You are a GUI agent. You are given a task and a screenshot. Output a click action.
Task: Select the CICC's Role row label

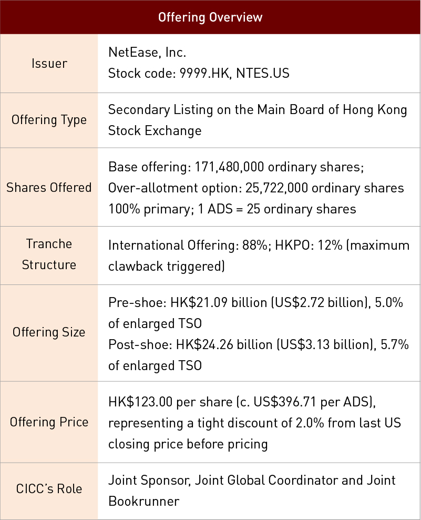click(49, 490)
